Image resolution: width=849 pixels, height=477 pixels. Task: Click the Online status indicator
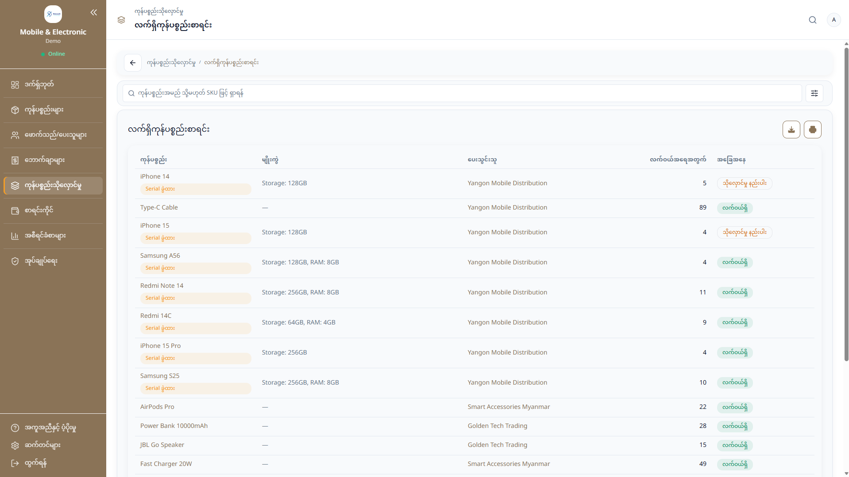coord(53,54)
